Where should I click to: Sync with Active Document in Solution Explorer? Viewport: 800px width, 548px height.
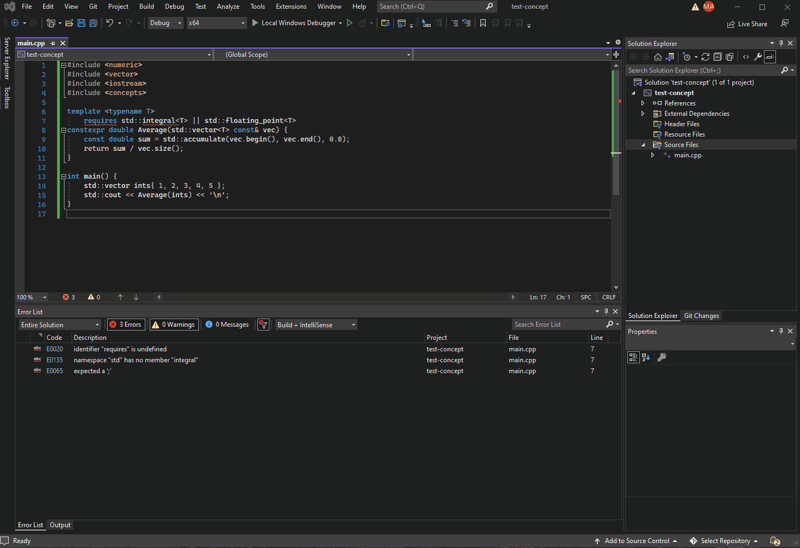705,57
